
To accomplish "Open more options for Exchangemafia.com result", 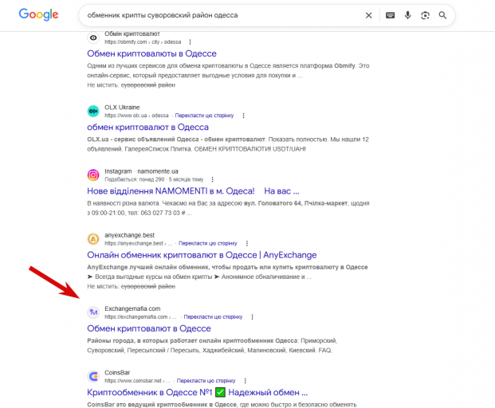I will click(252, 317).
